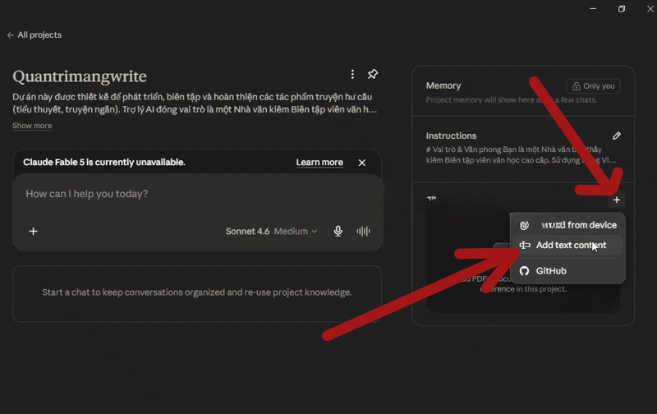Start voice mode waveform icon

pos(363,232)
